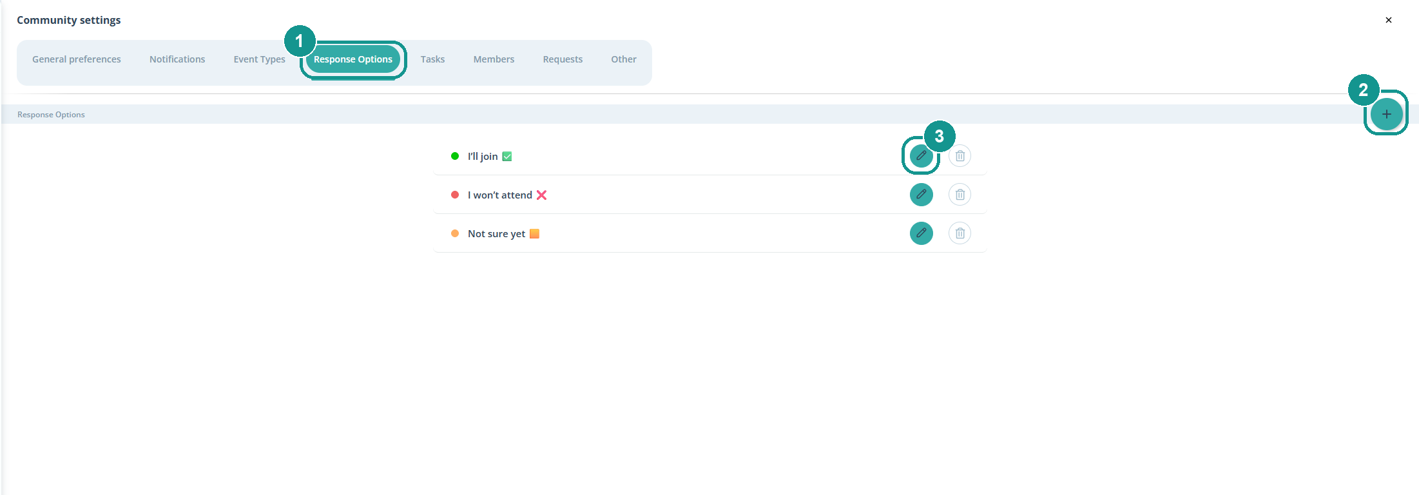Close the Community settings dialog
The width and height of the screenshot is (1419, 495).
1388,20
